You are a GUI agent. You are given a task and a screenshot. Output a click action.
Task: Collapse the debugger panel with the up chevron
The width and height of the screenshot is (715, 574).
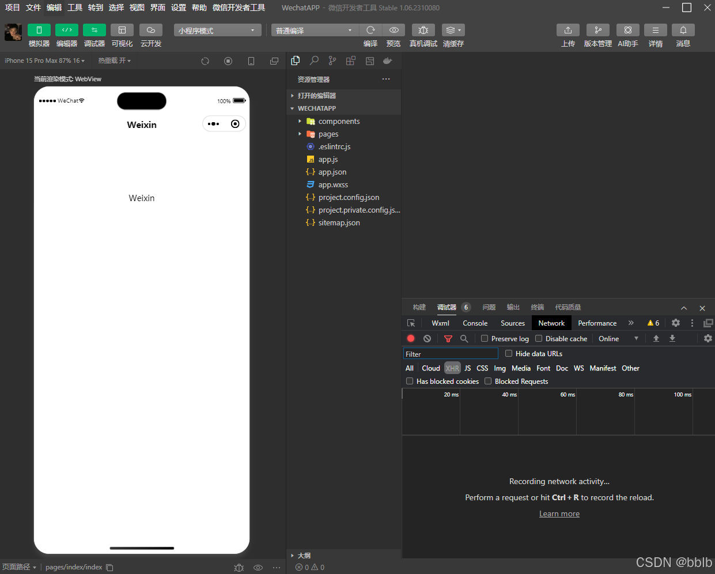pos(684,308)
